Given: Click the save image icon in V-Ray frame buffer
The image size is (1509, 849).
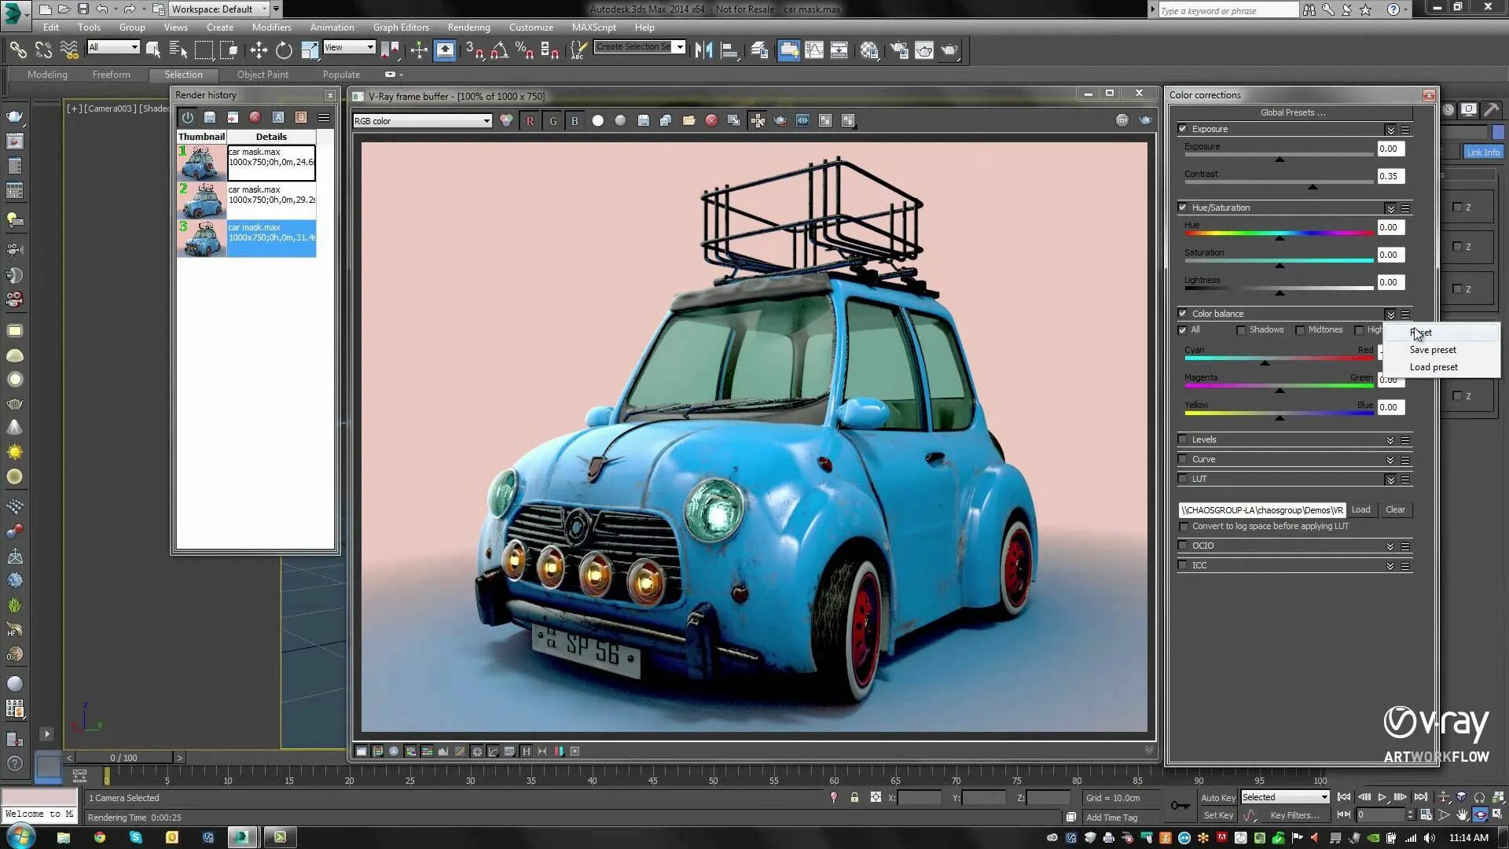Looking at the screenshot, I should coord(644,121).
